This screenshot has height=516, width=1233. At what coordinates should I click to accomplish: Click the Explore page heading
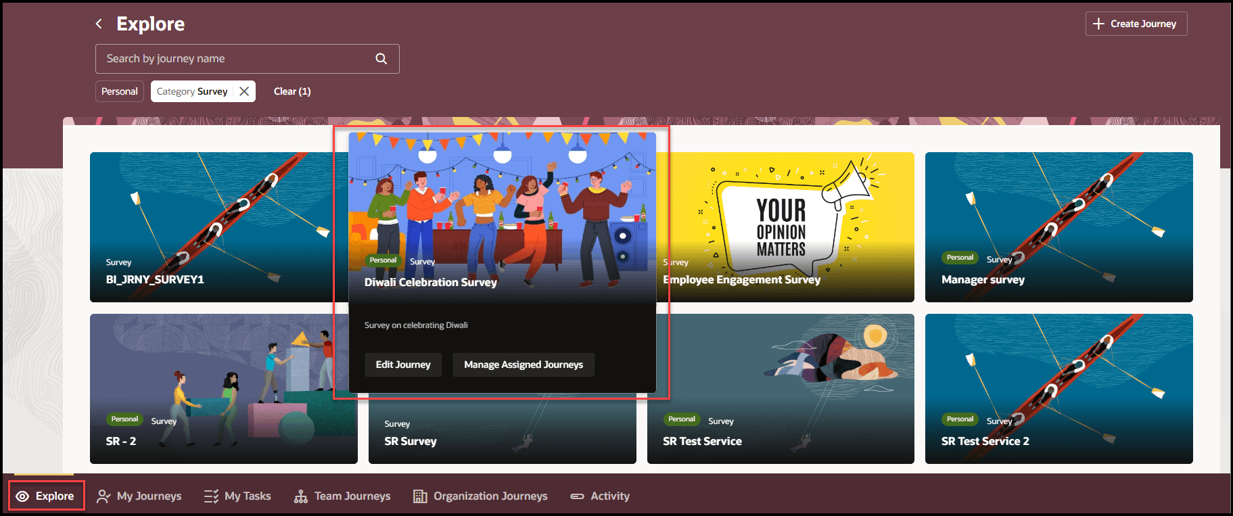coord(151,24)
